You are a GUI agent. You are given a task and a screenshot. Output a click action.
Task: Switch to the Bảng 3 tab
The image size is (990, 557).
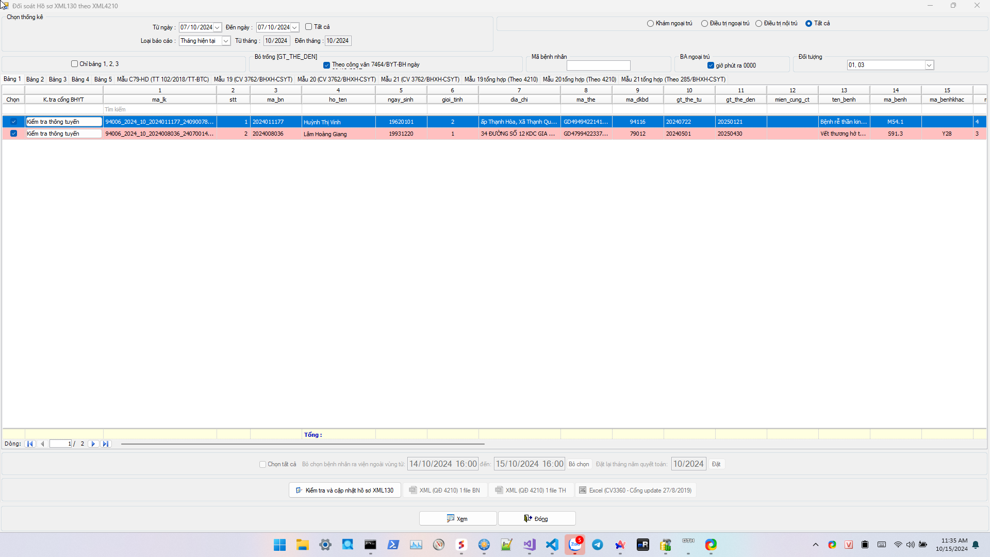[x=58, y=79]
